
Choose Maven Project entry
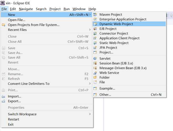pyautogui.click(x=129, y=14)
